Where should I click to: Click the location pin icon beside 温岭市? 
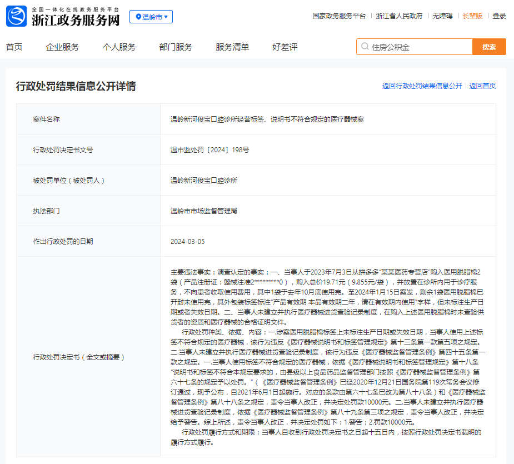click(x=138, y=17)
